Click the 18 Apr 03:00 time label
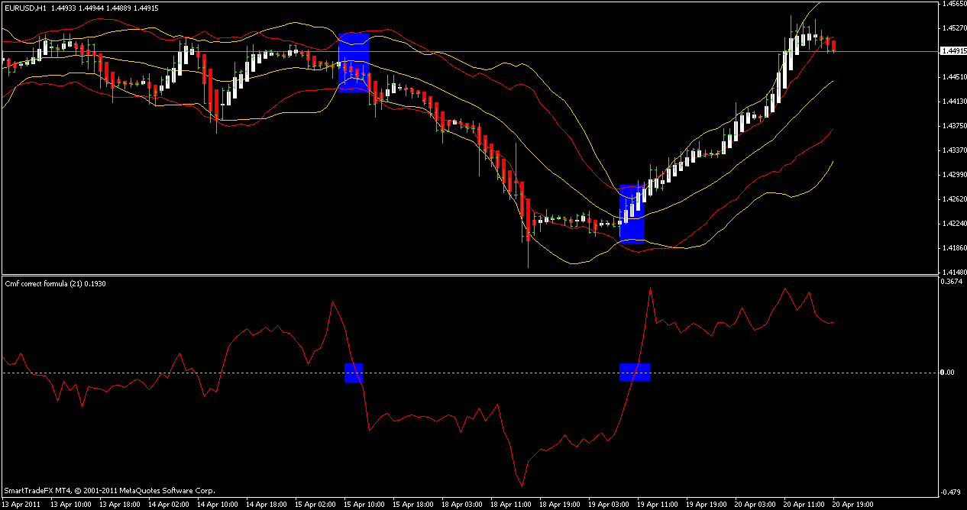This screenshot has height=510, width=967. coord(462,505)
